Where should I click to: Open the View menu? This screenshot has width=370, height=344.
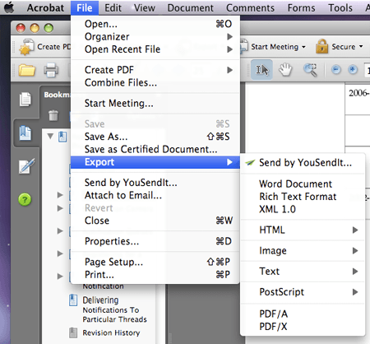click(145, 7)
